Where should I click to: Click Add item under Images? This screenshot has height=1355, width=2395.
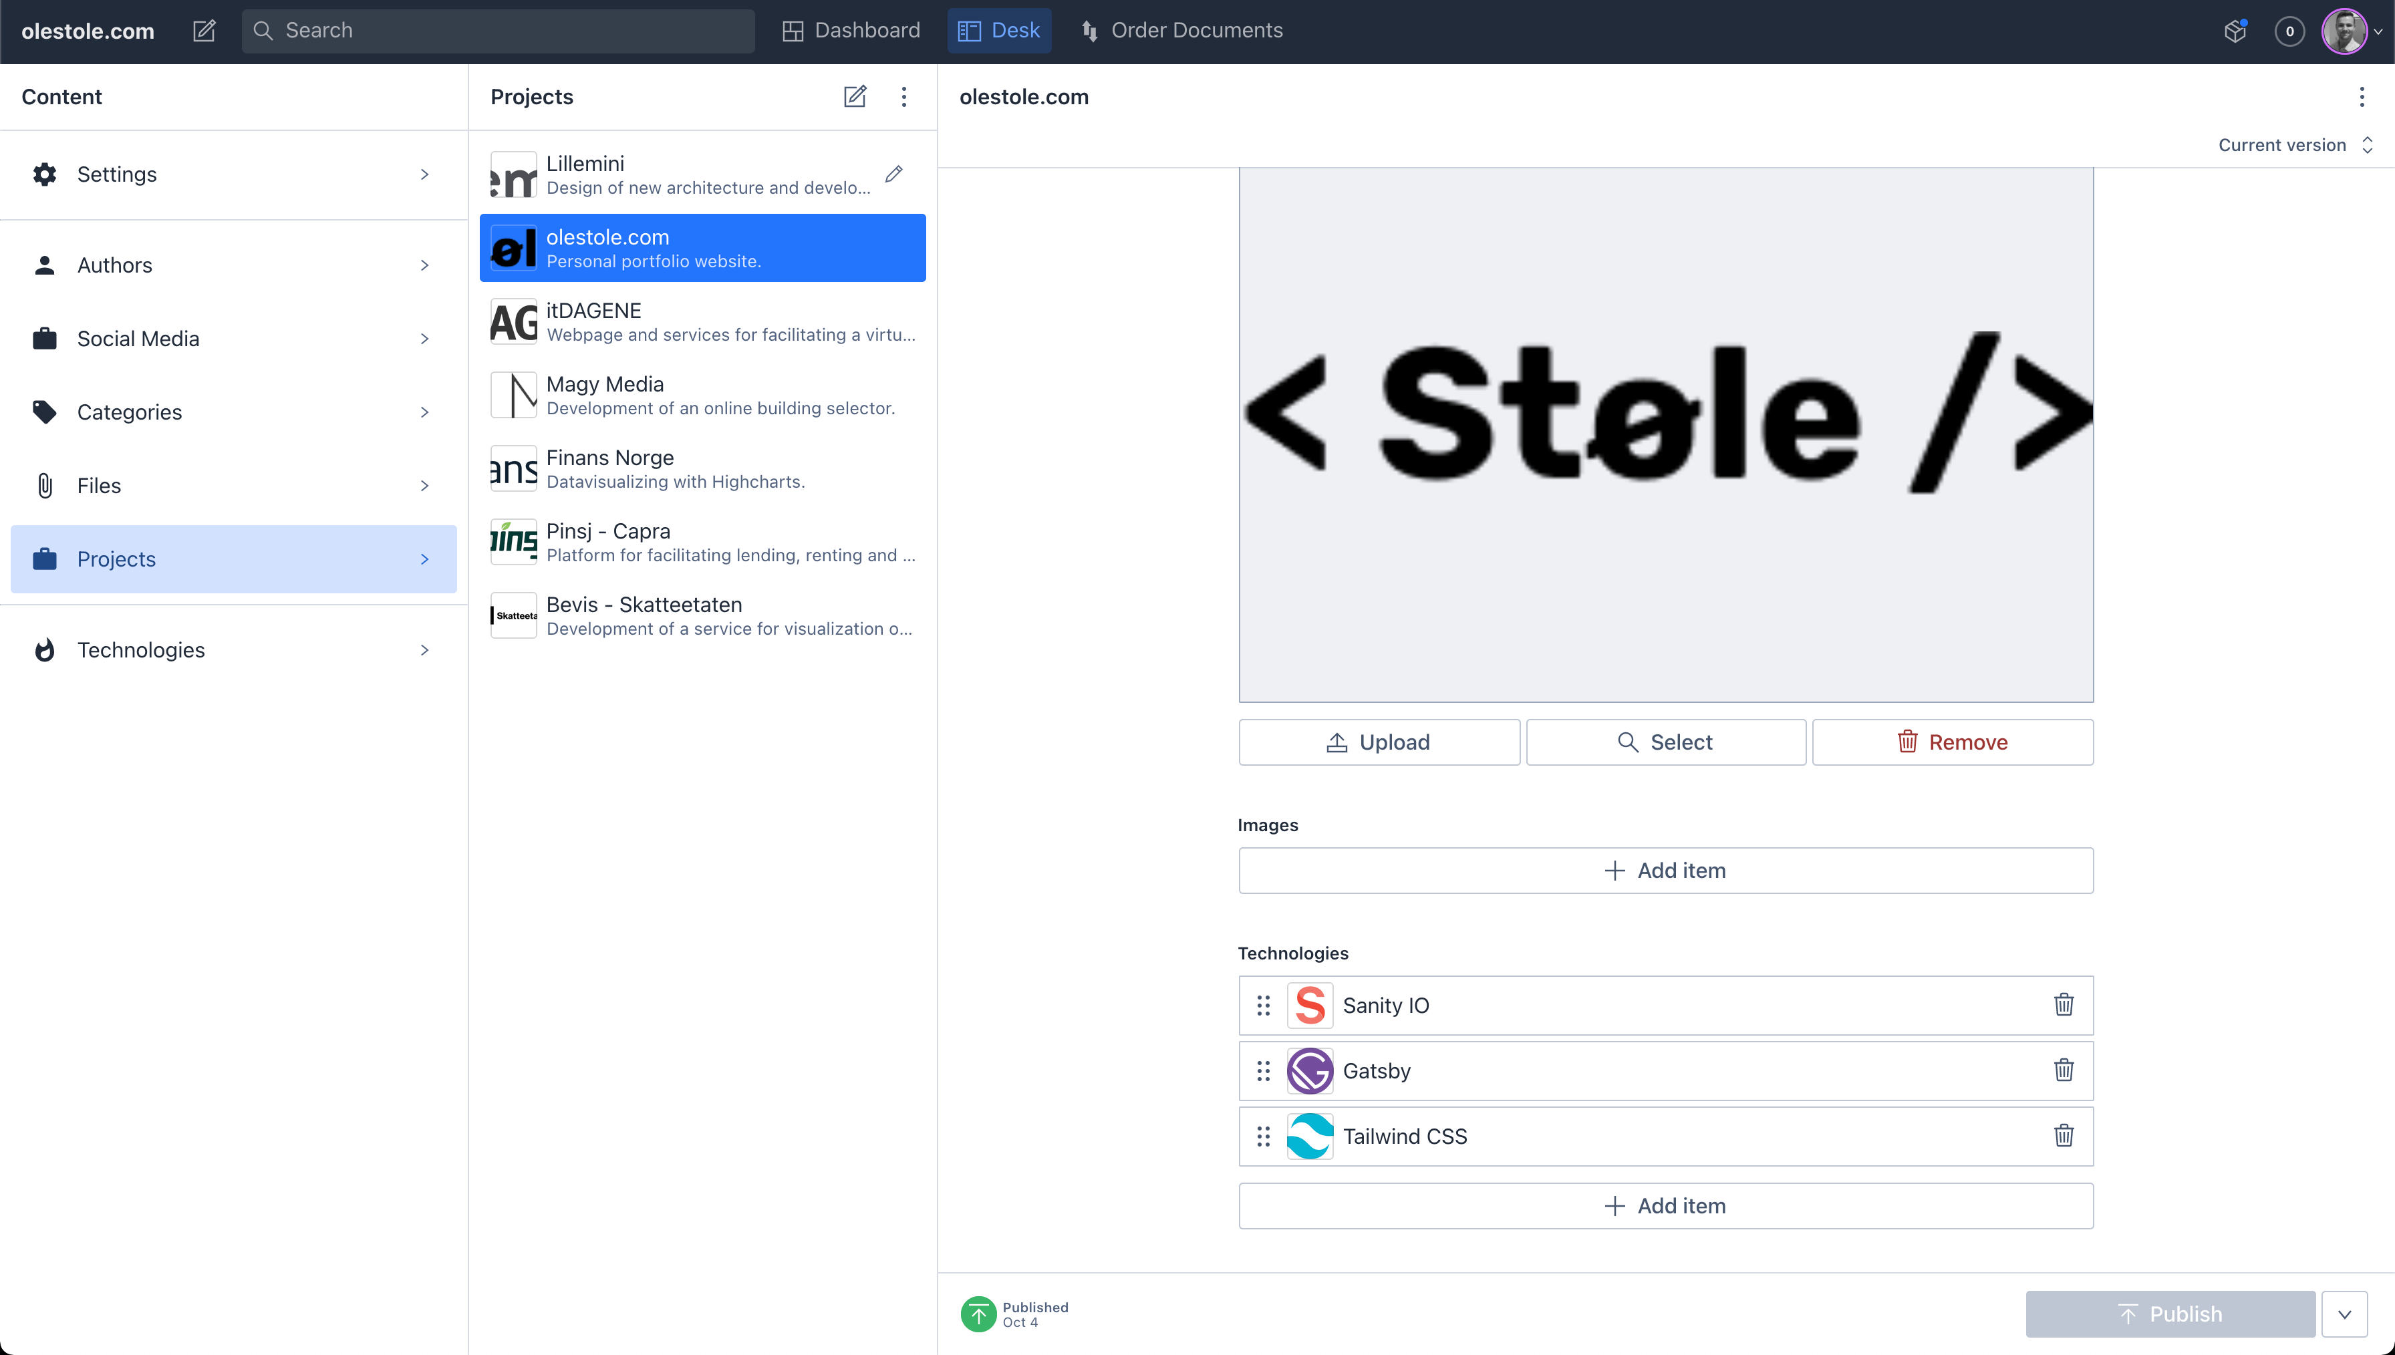[x=1665, y=870]
